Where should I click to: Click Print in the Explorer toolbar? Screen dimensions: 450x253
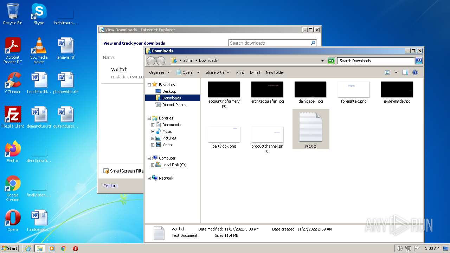(240, 72)
